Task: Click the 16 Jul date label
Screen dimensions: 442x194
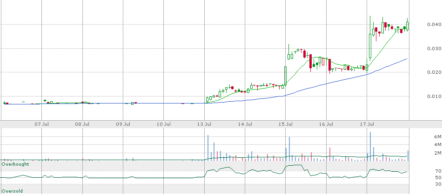Action: pos(327,124)
